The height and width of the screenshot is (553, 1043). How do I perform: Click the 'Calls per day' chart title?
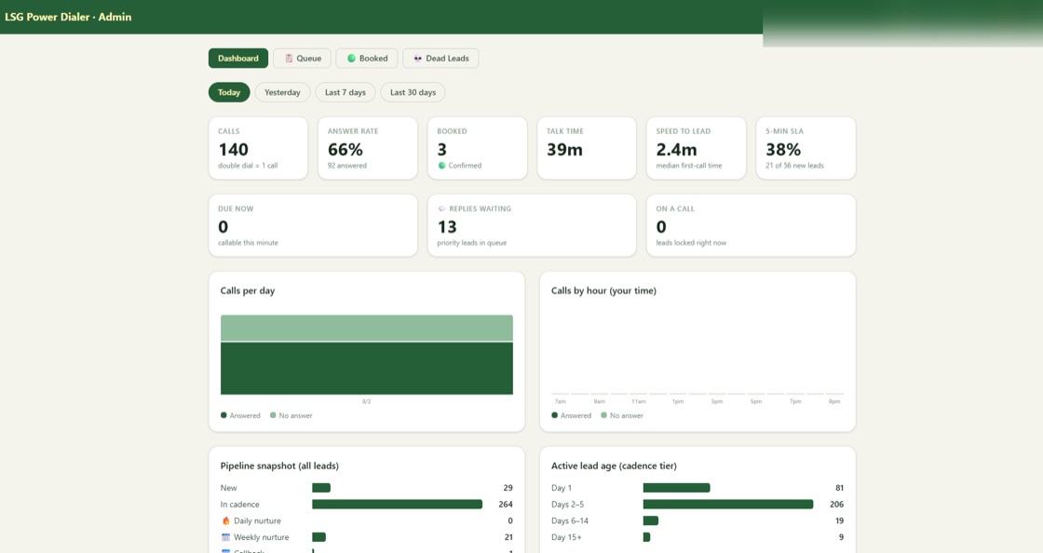[248, 290]
